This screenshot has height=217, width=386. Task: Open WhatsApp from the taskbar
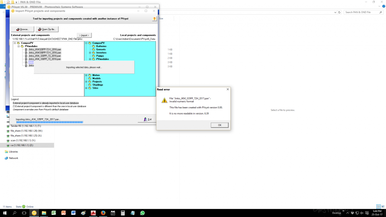(x=142, y=213)
